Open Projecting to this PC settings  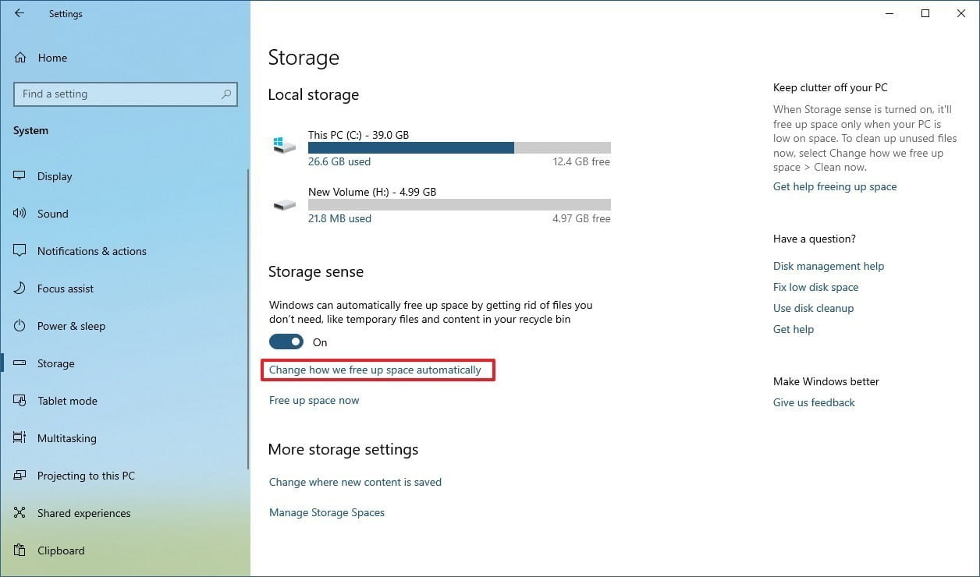(x=86, y=476)
